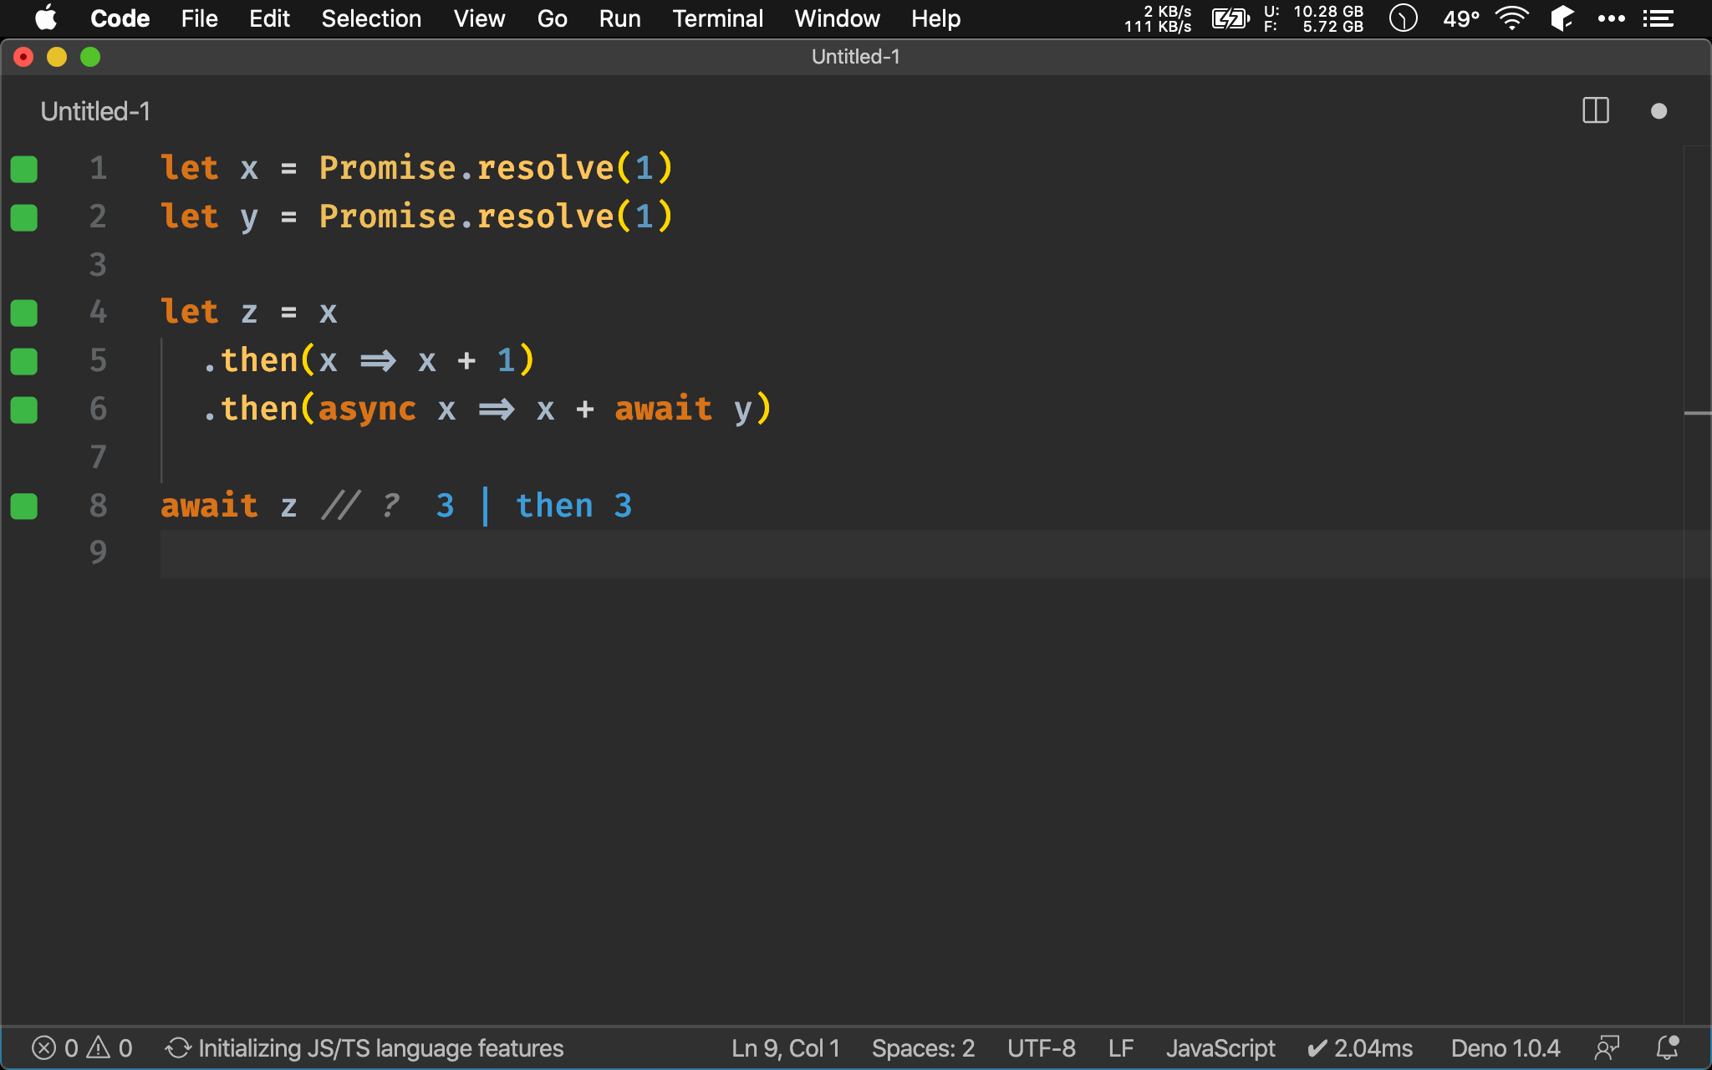1712x1070 pixels.
Task: Click Ln 9, Col 1 go-to-line indicator
Action: tap(785, 1047)
